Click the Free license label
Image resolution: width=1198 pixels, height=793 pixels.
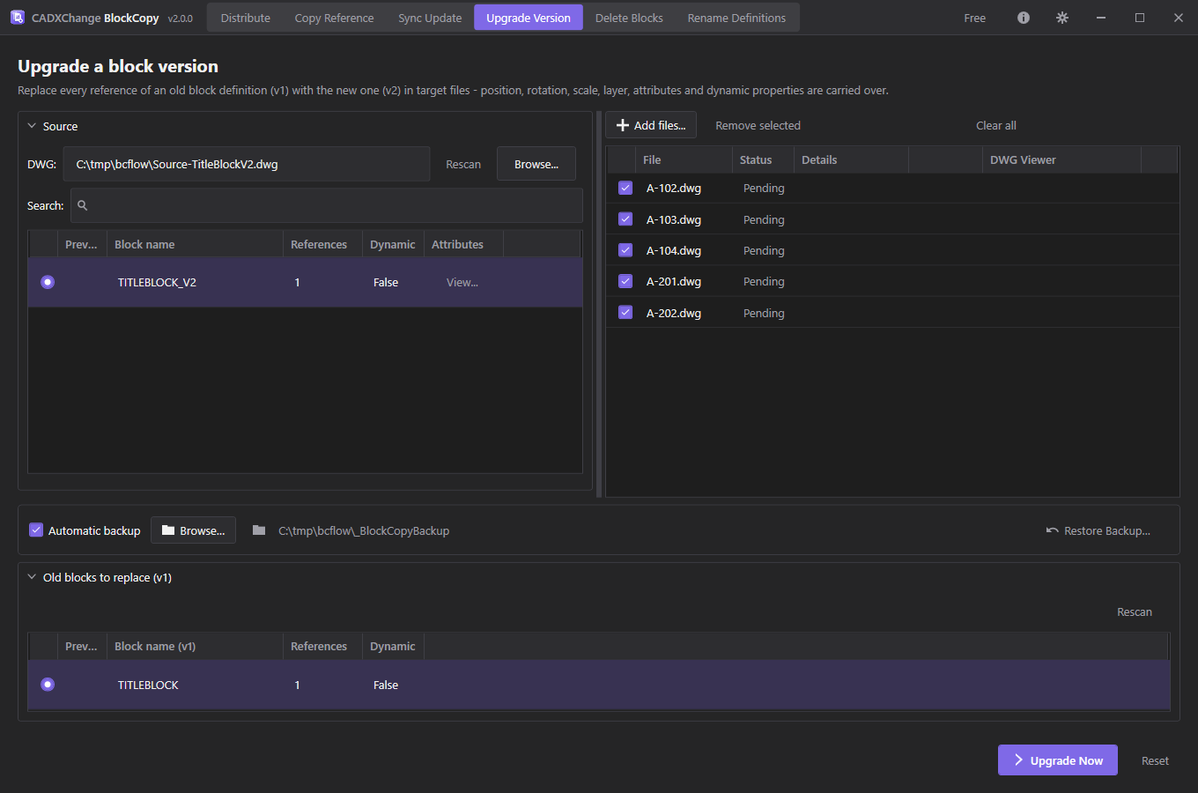point(975,18)
